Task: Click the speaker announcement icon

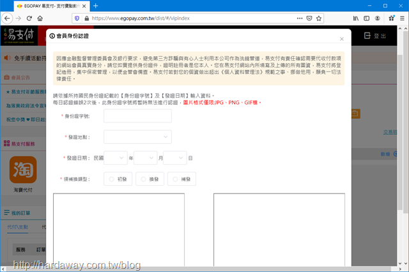Action: (7, 58)
